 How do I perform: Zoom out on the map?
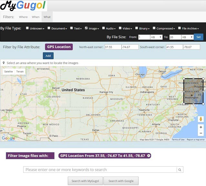click(201, 133)
